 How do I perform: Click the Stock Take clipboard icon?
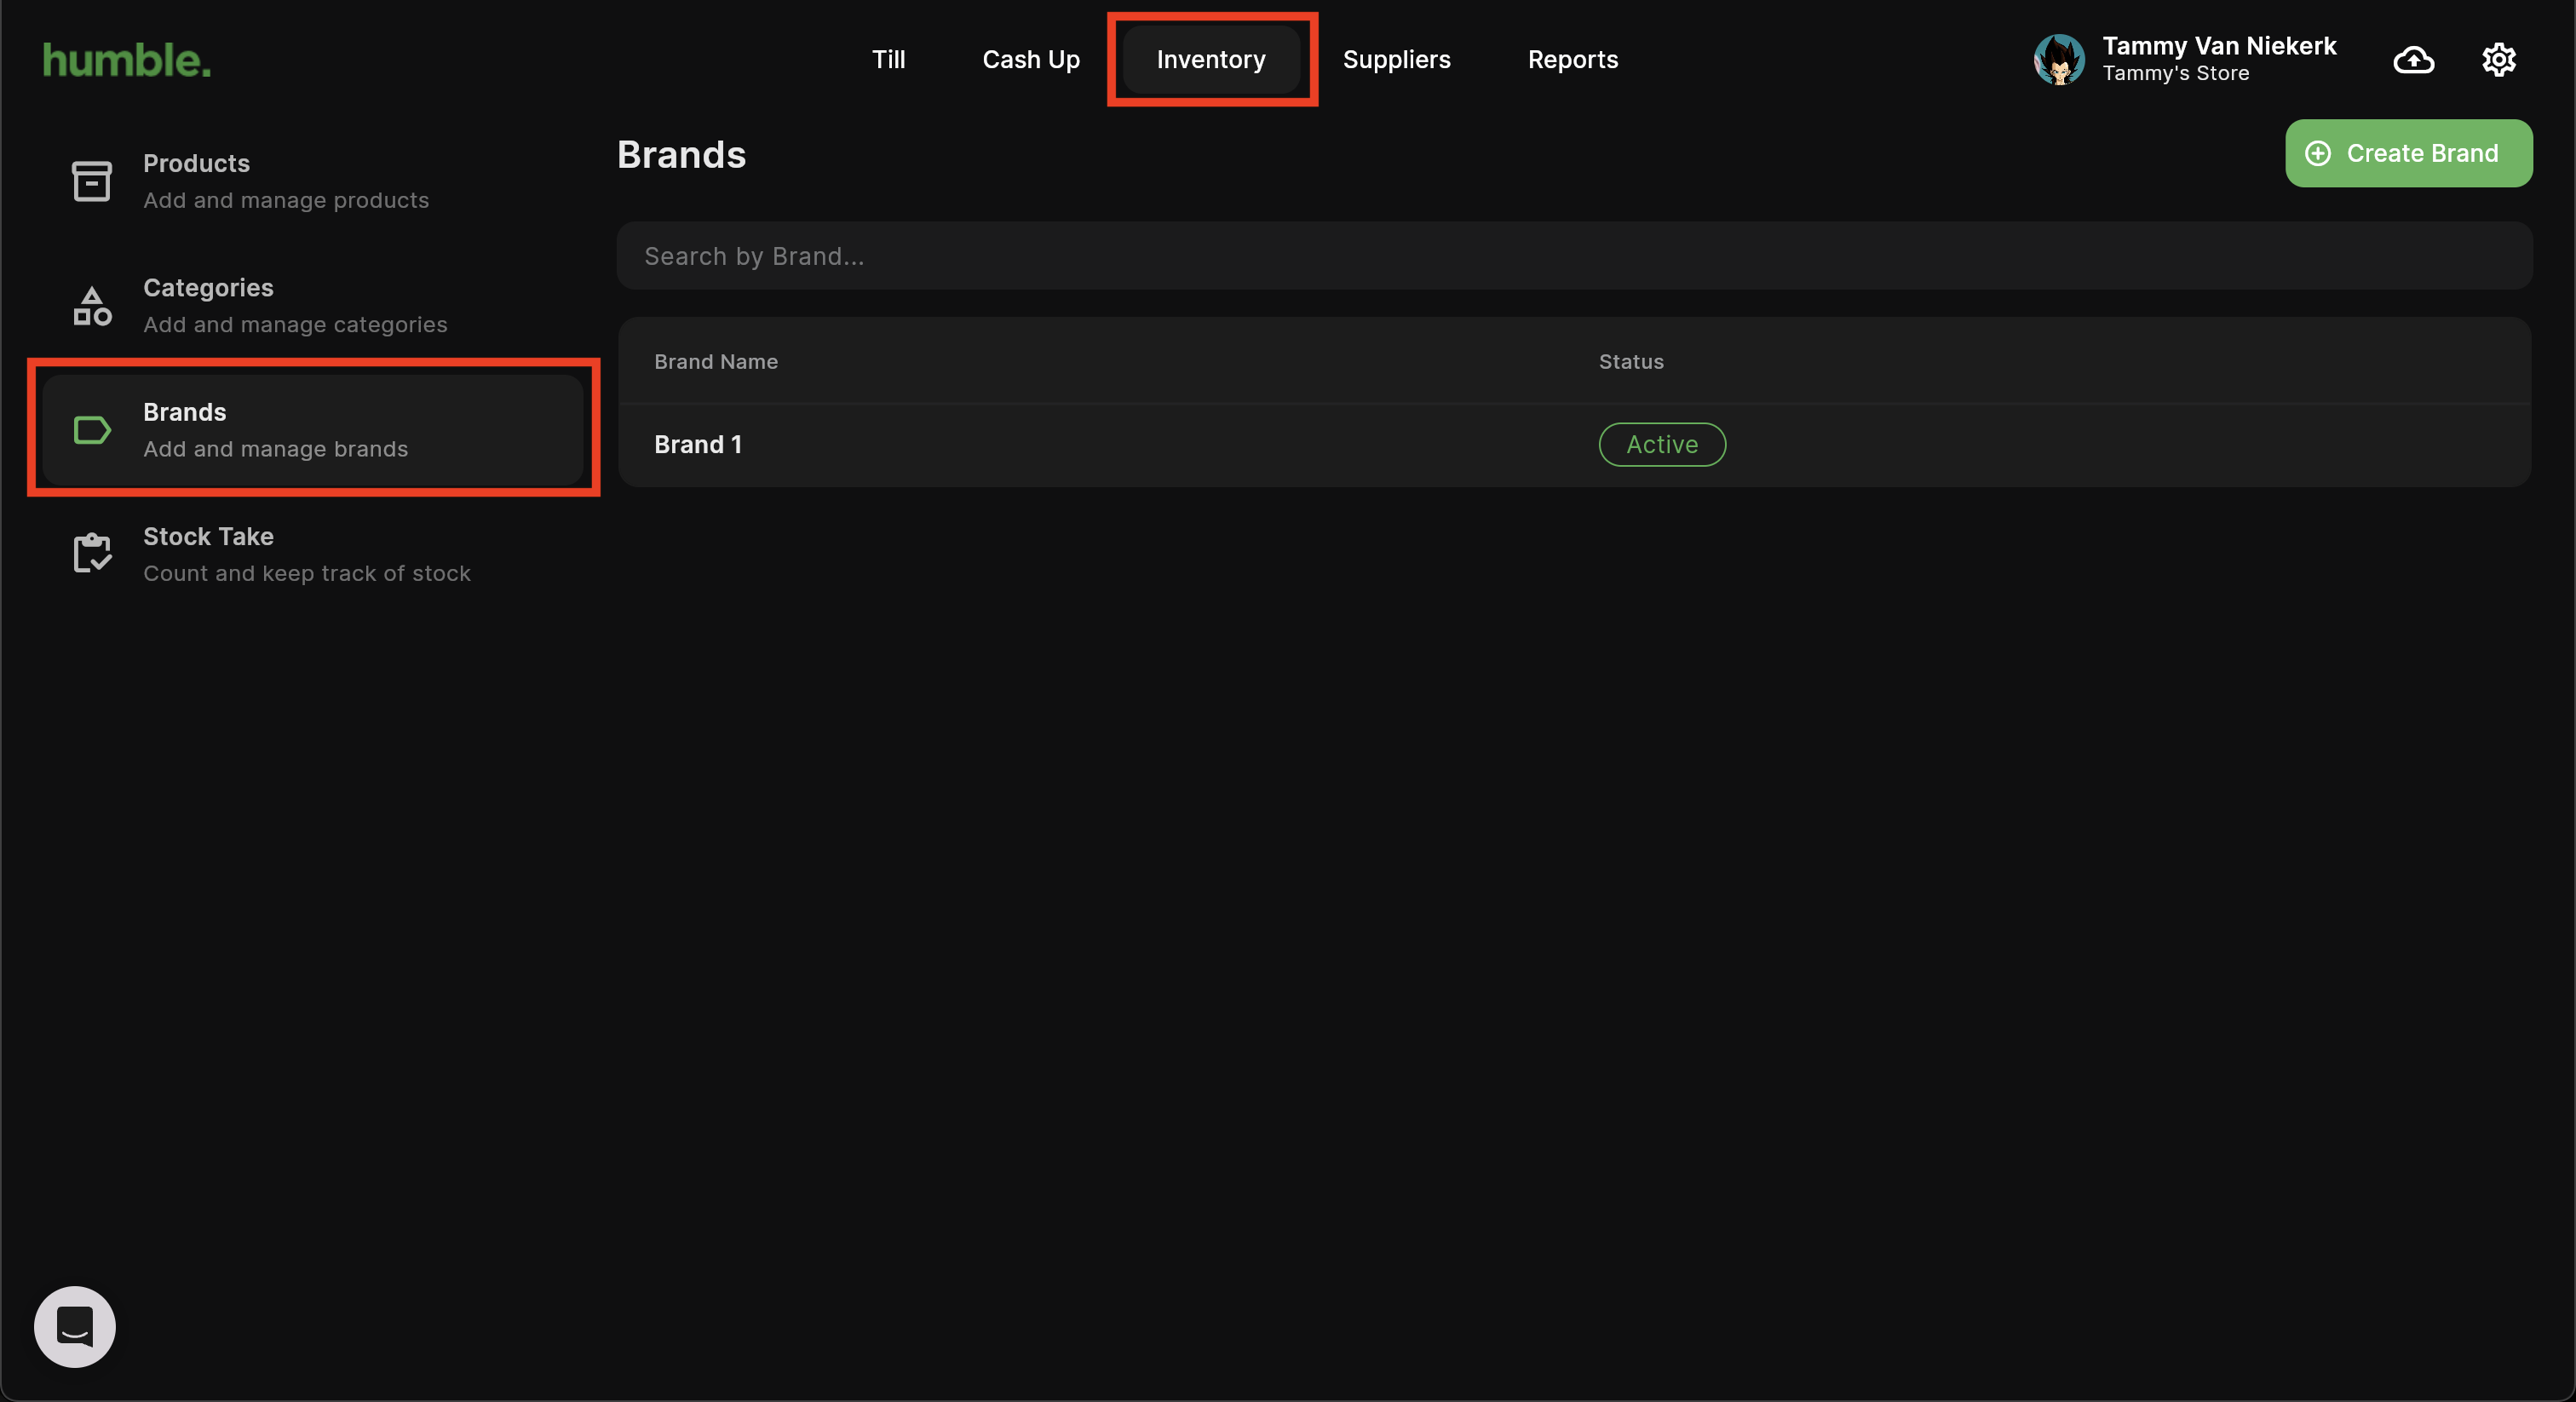coord(92,553)
